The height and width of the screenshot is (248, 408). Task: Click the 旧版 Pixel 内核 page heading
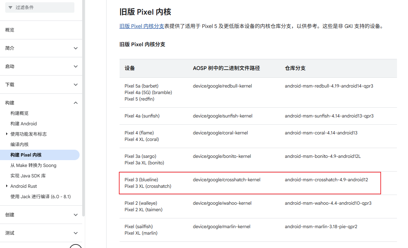click(x=145, y=12)
